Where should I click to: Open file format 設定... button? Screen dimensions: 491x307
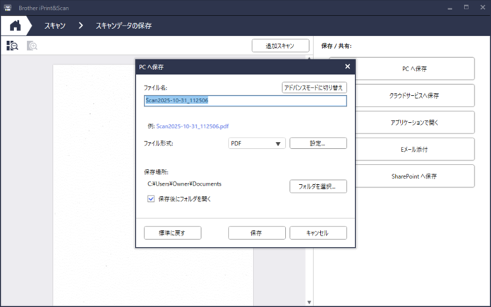[x=317, y=143]
